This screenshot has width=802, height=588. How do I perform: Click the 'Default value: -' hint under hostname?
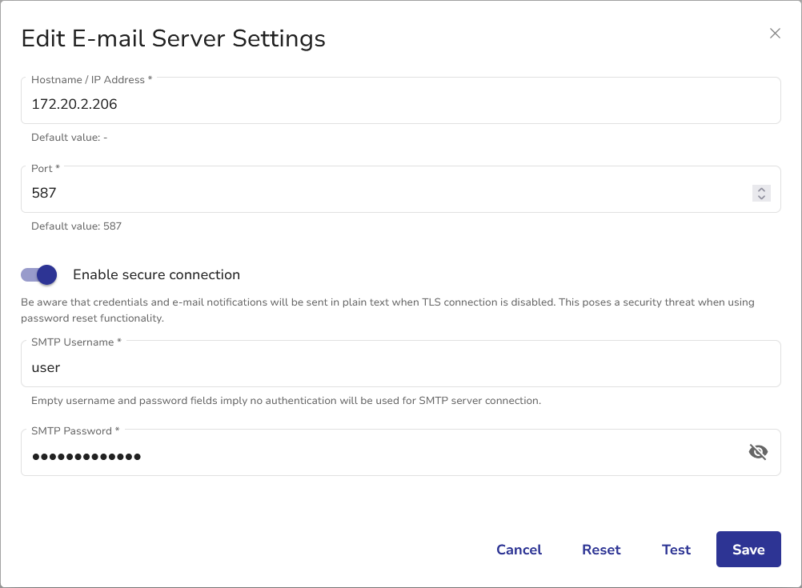coord(69,138)
